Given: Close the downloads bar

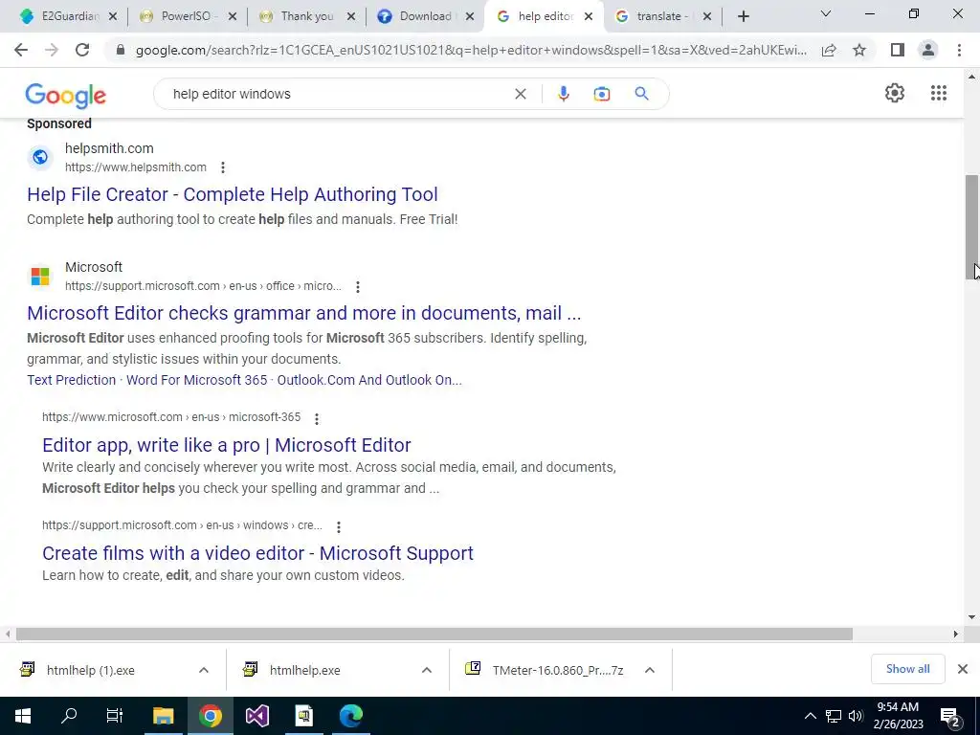Looking at the screenshot, I should [x=963, y=669].
